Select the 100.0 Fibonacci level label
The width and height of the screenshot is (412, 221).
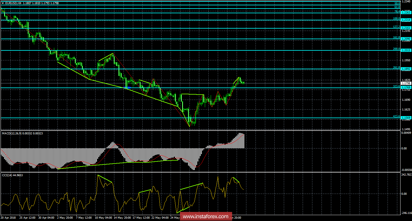tap(396, 19)
